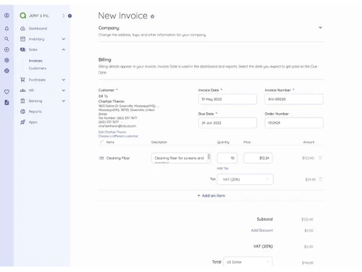362x272 pixels.
Task: Click the support lifebuoy icon in left rail
Action: (7, 71)
